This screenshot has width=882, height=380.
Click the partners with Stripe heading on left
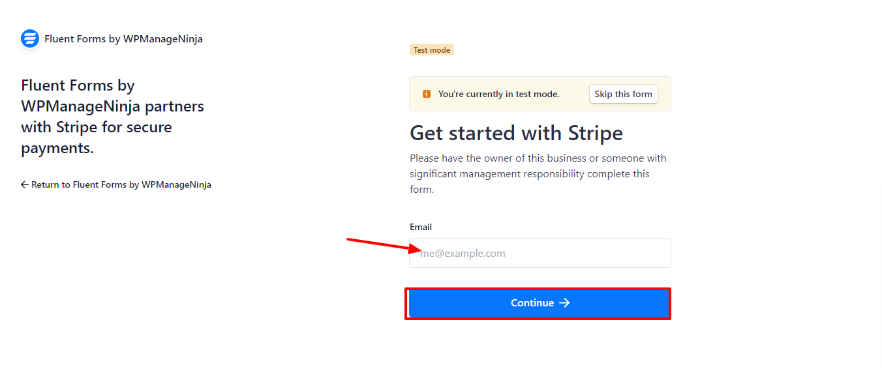[113, 117]
